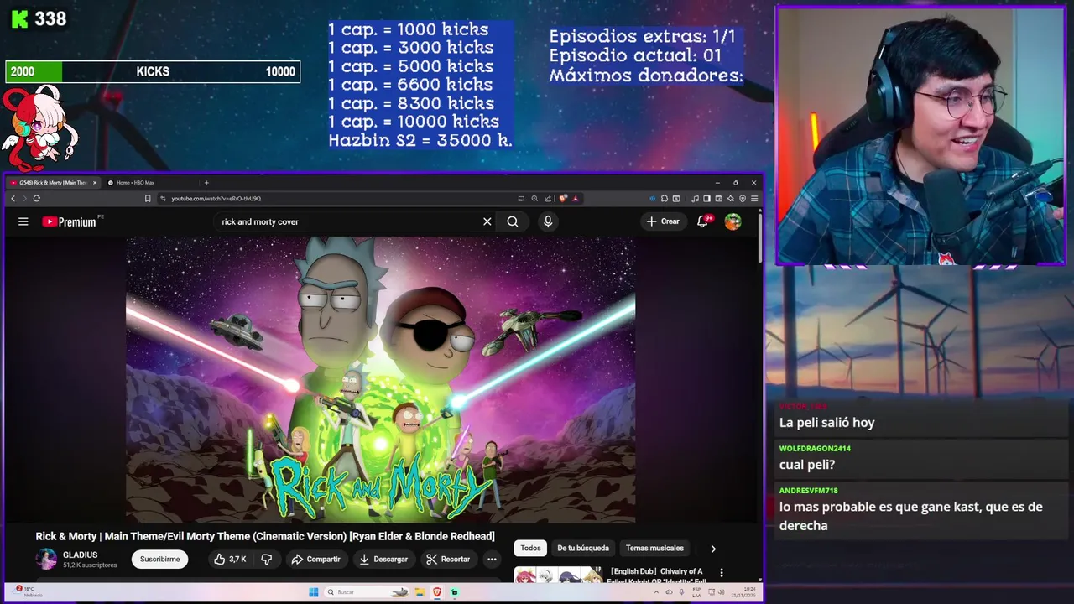This screenshot has width=1074, height=604.
Task: Select the Temas musicales chip
Action: tap(654, 548)
